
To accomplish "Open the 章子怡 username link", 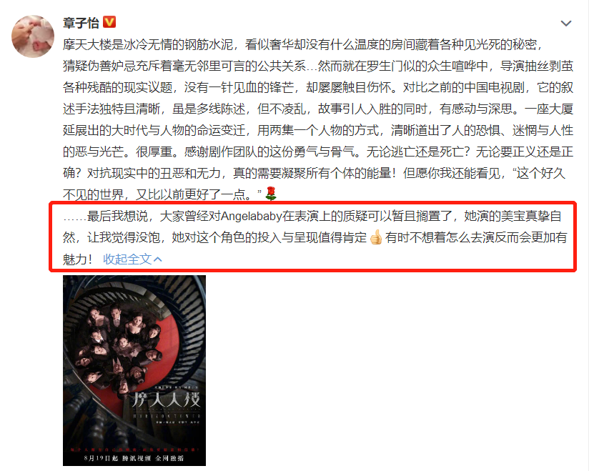I will [x=81, y=23].
